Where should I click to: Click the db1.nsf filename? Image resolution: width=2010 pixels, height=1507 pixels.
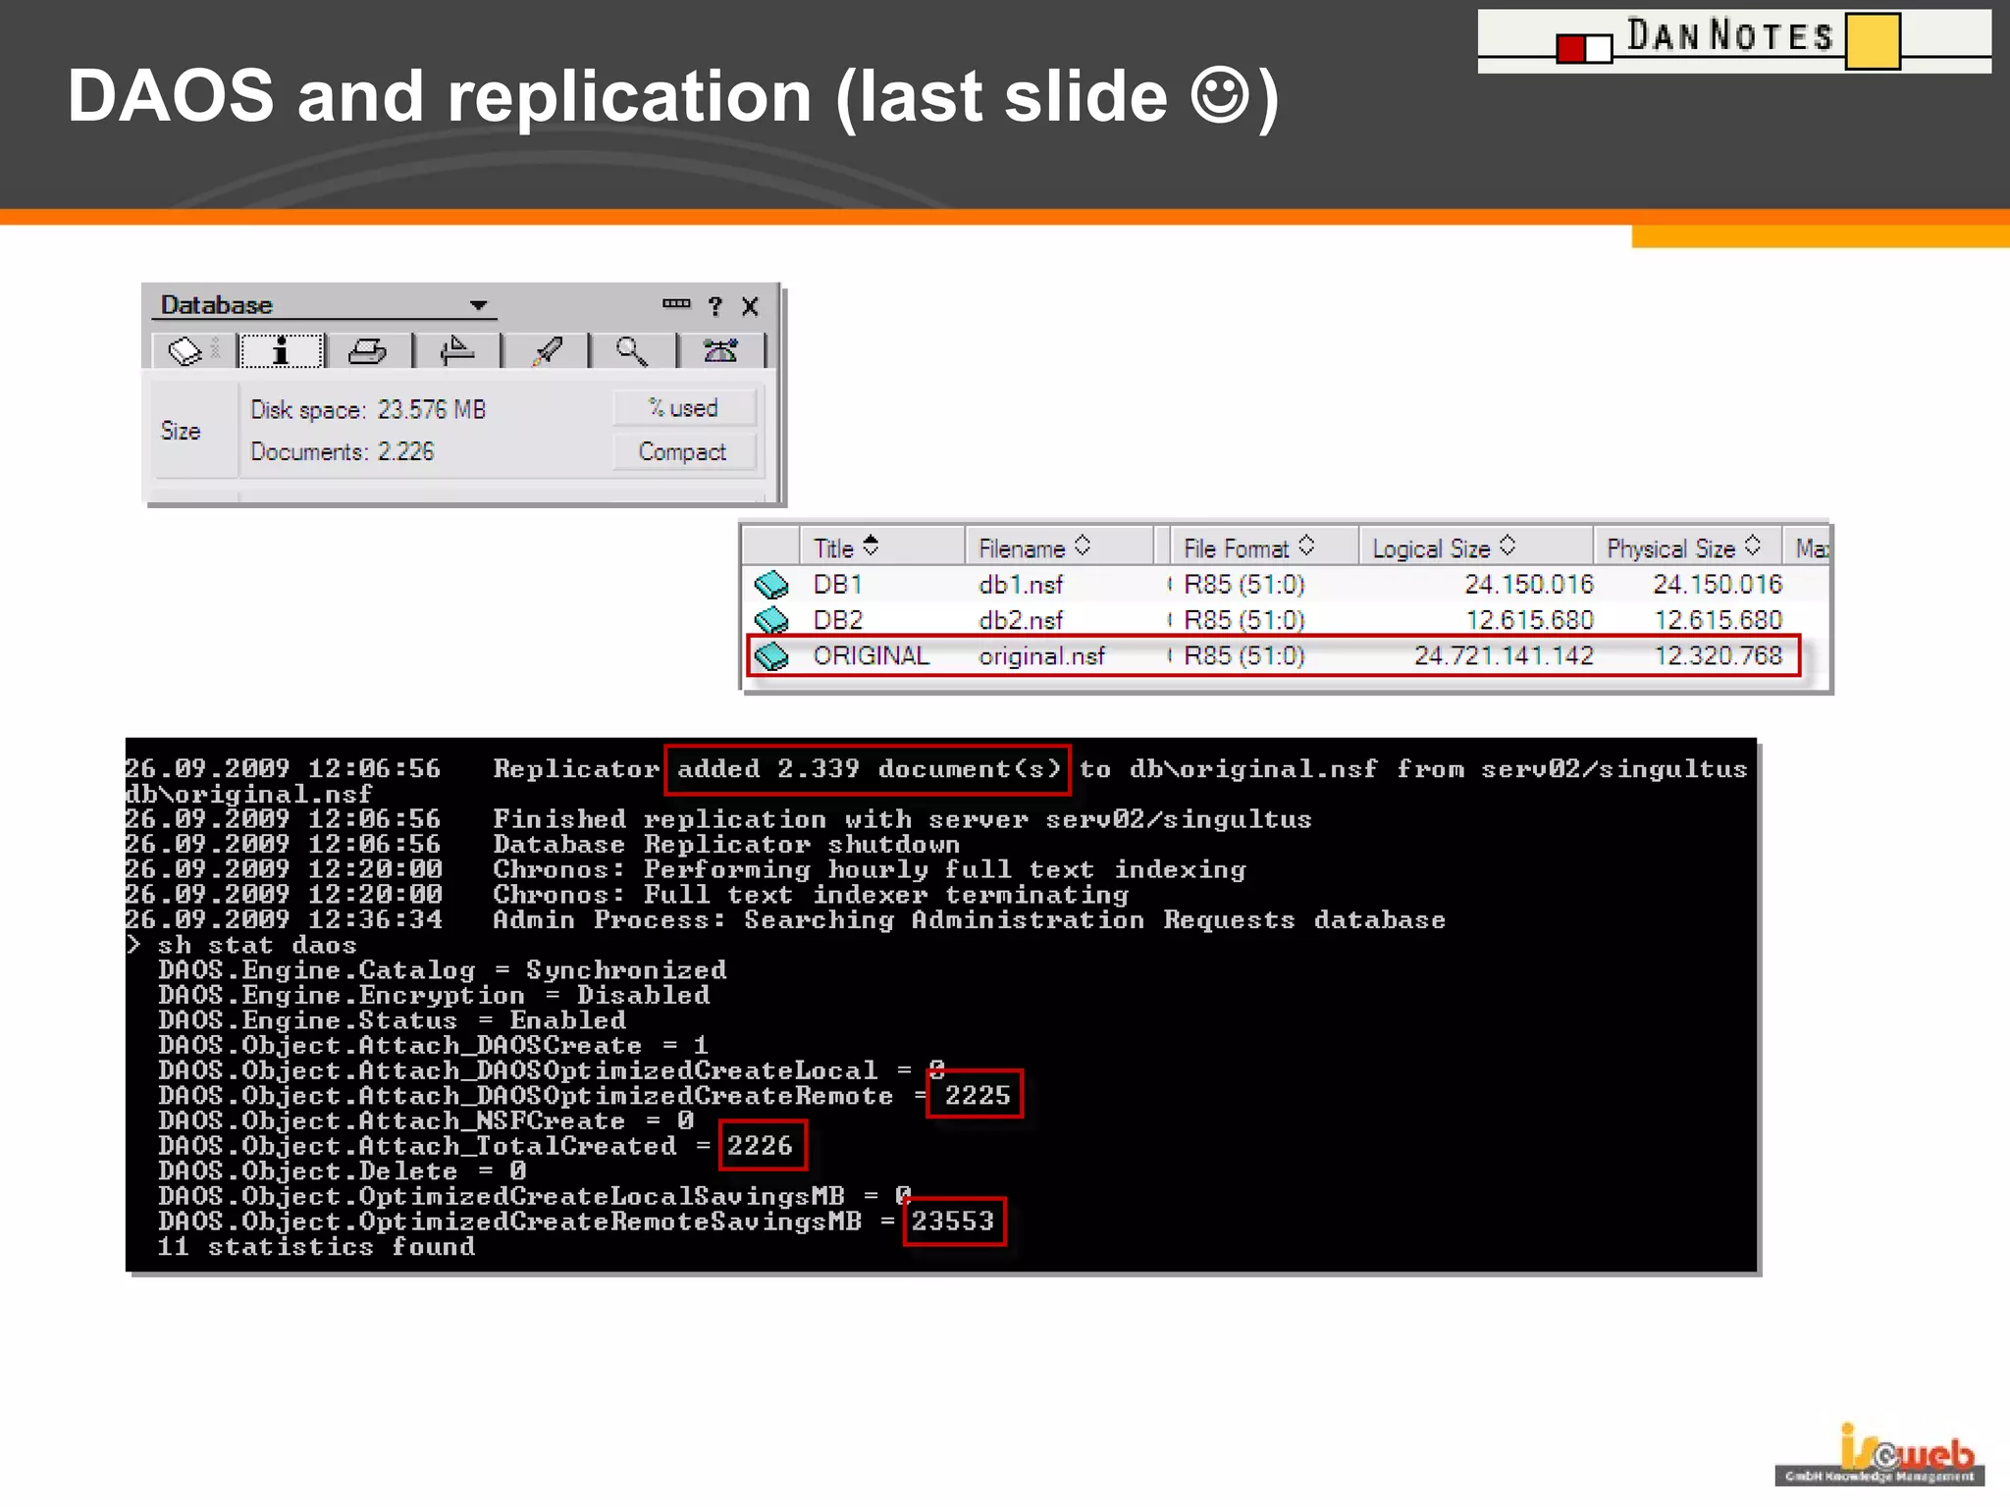click(1021, 585)
